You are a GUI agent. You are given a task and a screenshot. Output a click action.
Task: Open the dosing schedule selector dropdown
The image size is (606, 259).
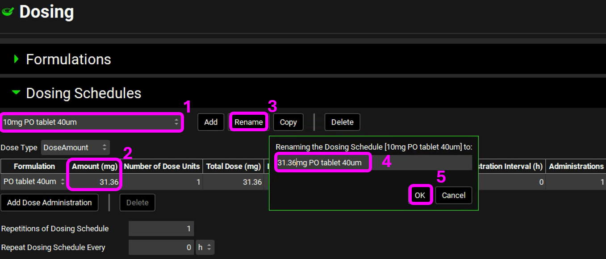(91, 122)
